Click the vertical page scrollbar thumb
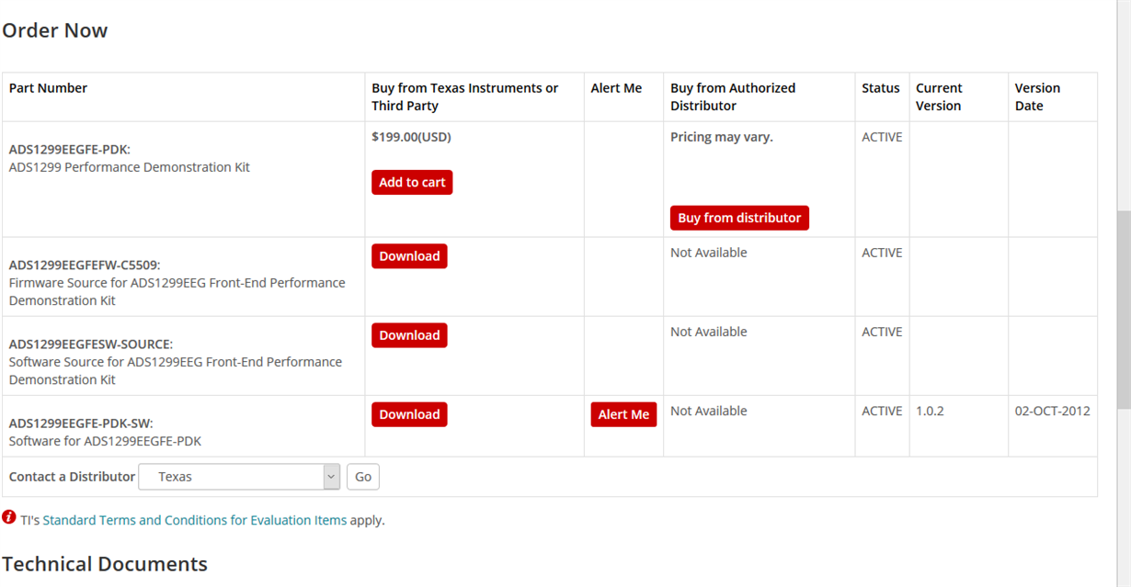This screenshot has height=587, width=1131. click(x=1123, y=309)
